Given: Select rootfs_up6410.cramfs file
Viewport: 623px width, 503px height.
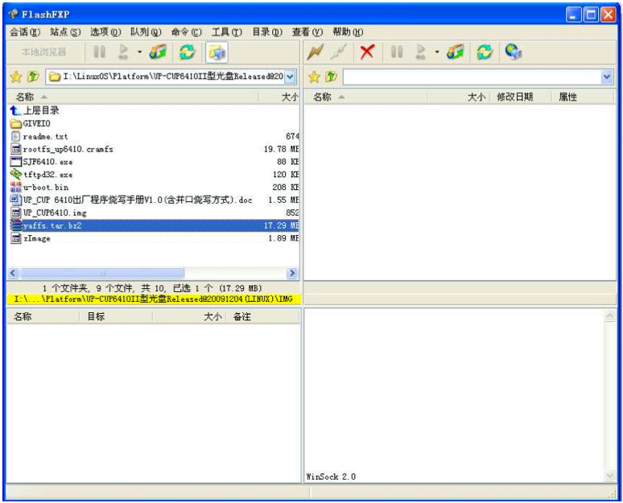Looking at the screenshot, I should [62, 149].
